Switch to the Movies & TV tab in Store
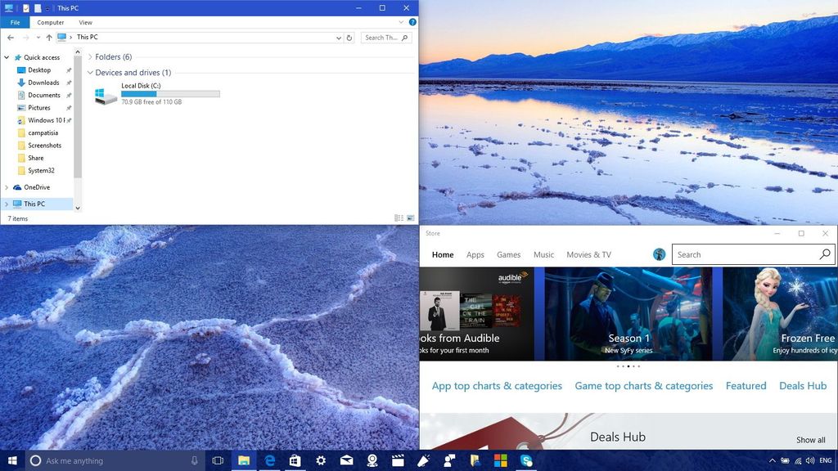This screenshot has height=471, width=838. (x=588, y=254)
